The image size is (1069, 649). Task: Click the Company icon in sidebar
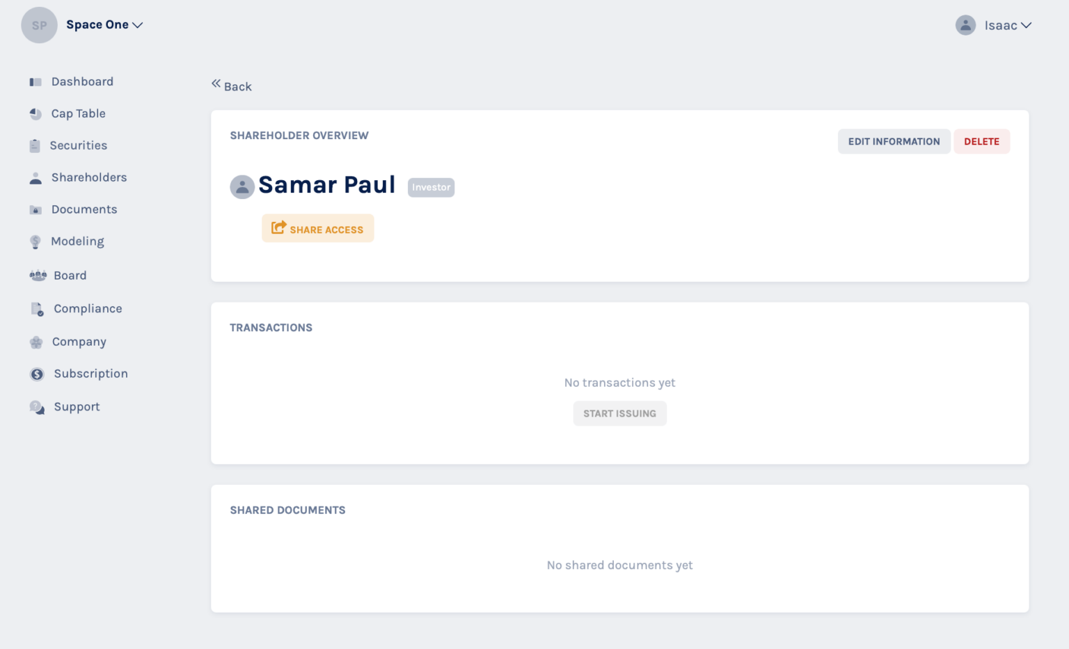tap(36, 342)
